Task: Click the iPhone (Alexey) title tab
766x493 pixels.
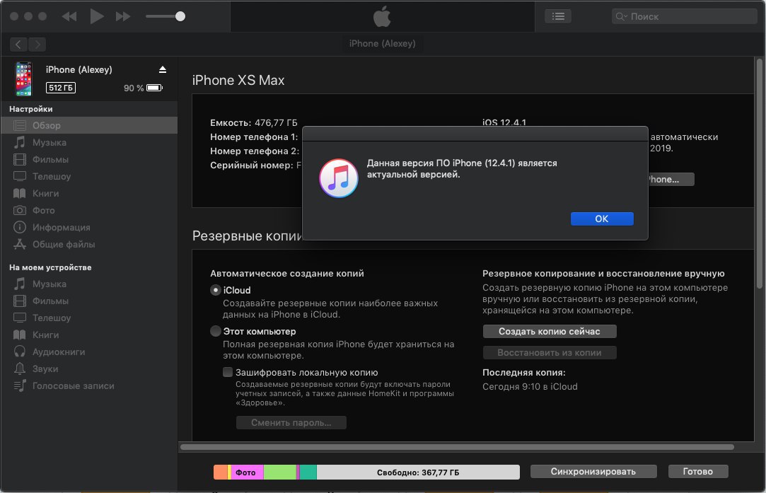Action: pos(383,43)
